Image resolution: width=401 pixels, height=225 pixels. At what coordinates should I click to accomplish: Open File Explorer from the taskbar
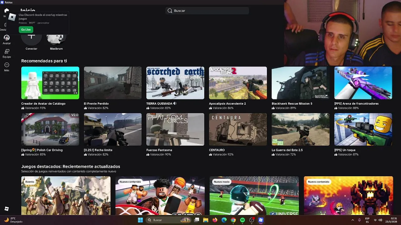(x=206, y=220)
